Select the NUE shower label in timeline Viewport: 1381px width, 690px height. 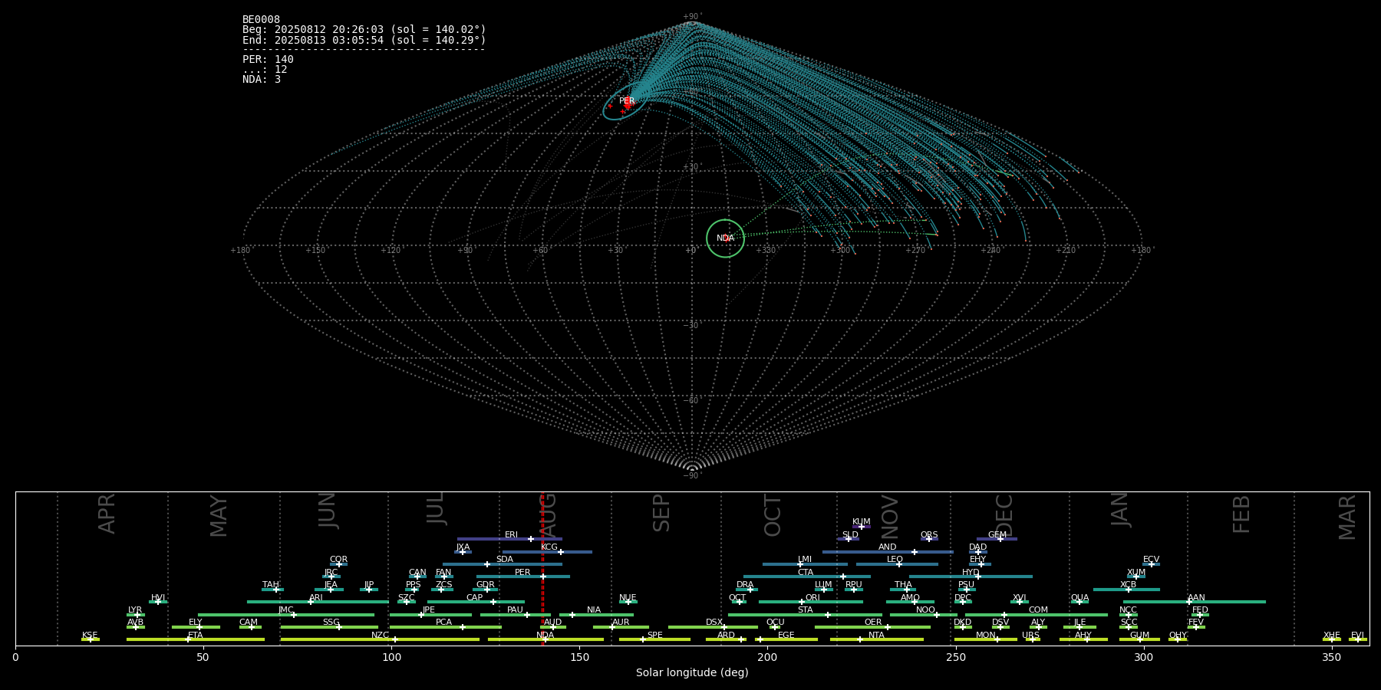pos(628,598)
